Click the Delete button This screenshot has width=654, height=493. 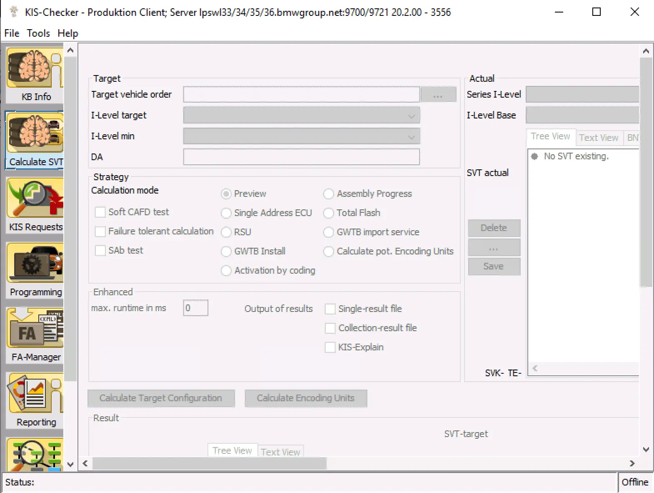(494, 228)
